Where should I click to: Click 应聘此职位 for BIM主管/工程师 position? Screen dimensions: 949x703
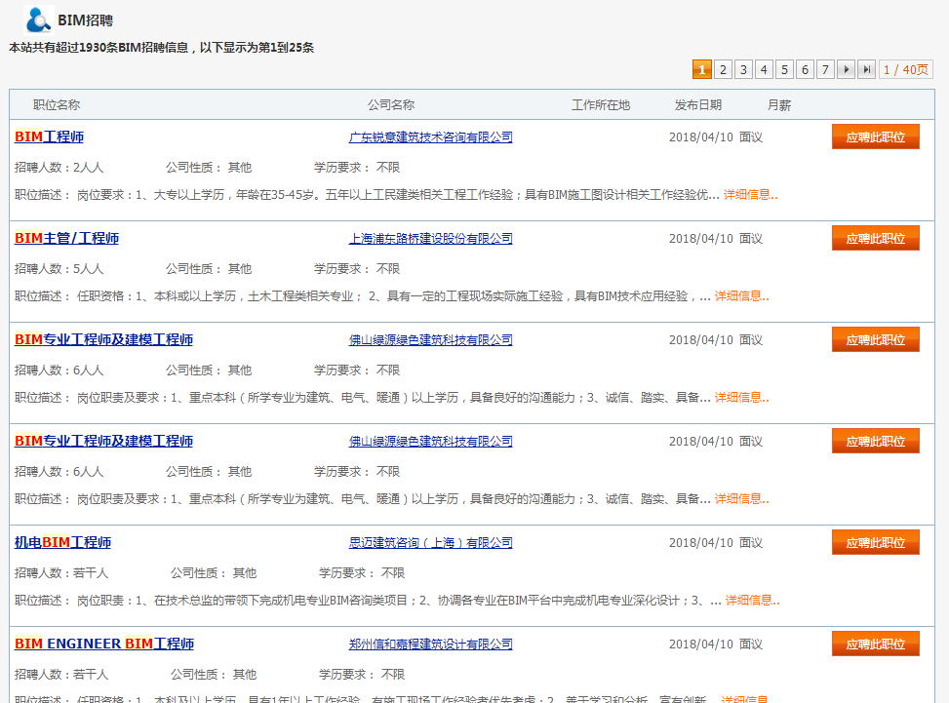pyautogui.click(x=874, y=237)
